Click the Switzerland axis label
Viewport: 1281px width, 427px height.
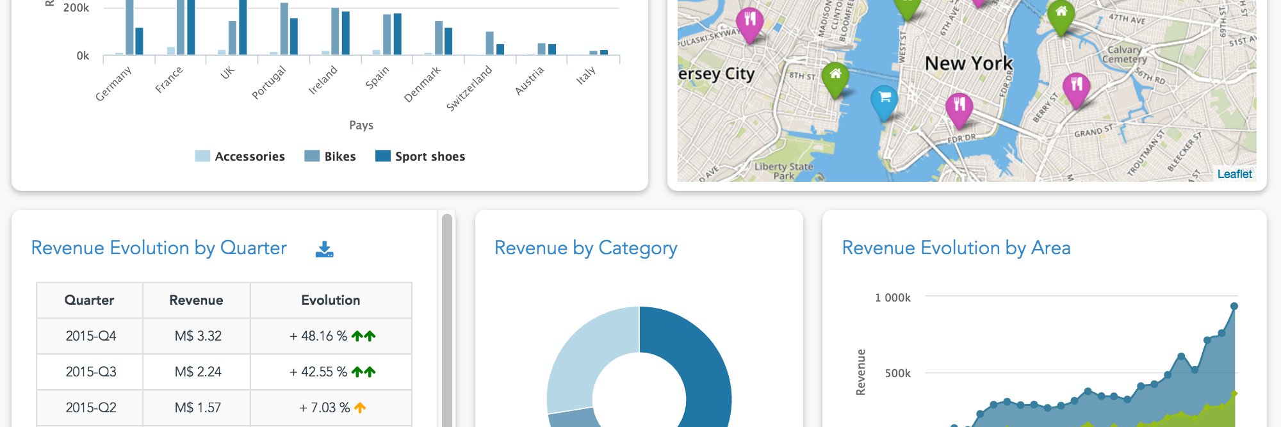(x=469, y=88)
